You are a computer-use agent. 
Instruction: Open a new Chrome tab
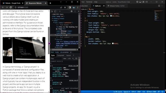[x=50, y=3]
